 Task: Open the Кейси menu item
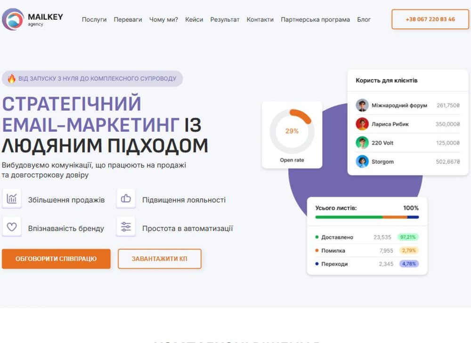[x=194, y=19]
